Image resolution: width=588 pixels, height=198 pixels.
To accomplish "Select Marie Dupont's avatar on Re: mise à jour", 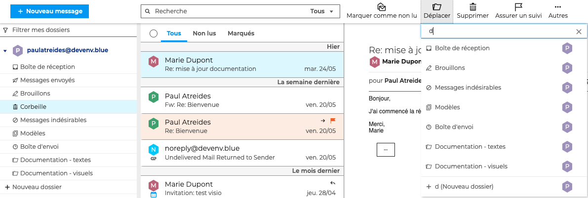I will tap(153, 62).
